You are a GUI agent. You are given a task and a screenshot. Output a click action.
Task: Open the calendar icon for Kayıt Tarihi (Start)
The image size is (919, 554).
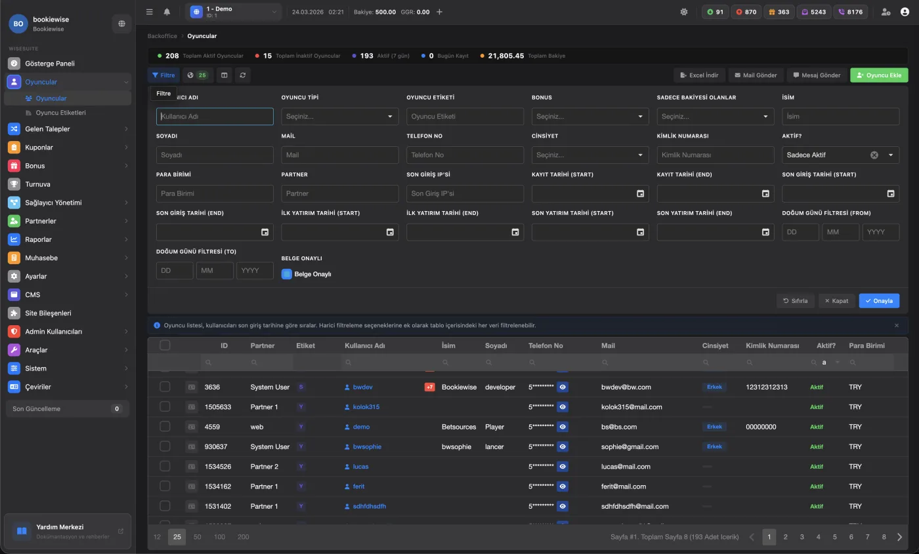[x=640, y=193]
